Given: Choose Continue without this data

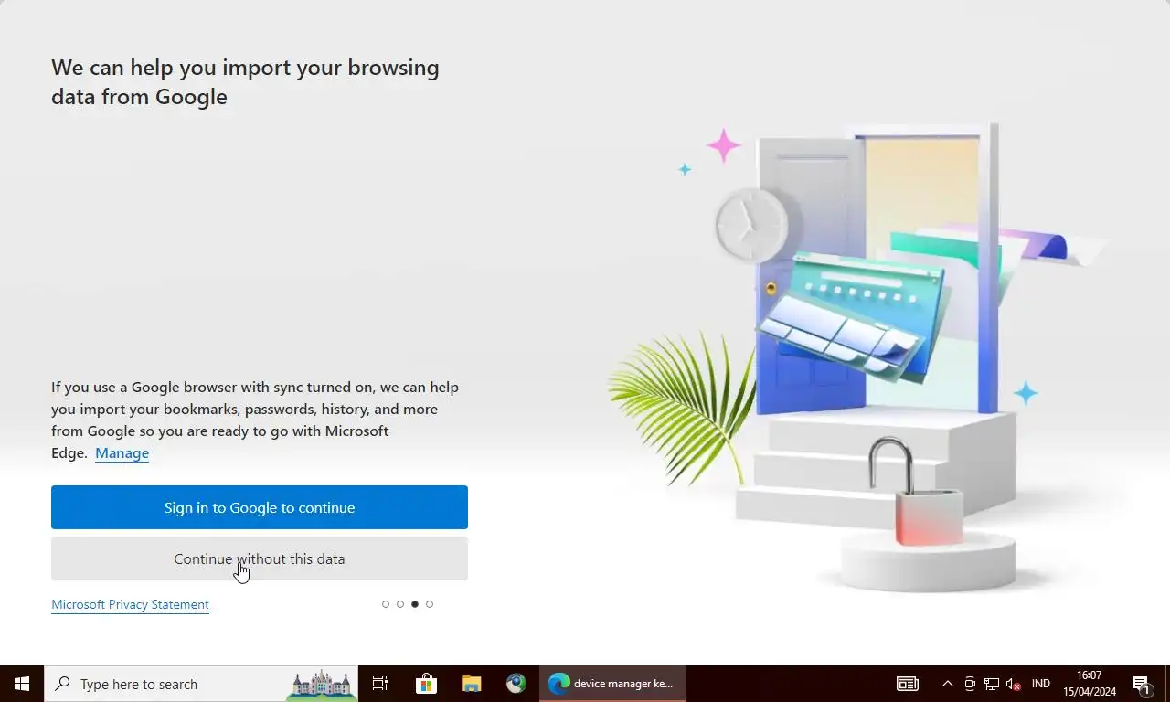Looking at the screenshot, I should (x=260, y=558).
